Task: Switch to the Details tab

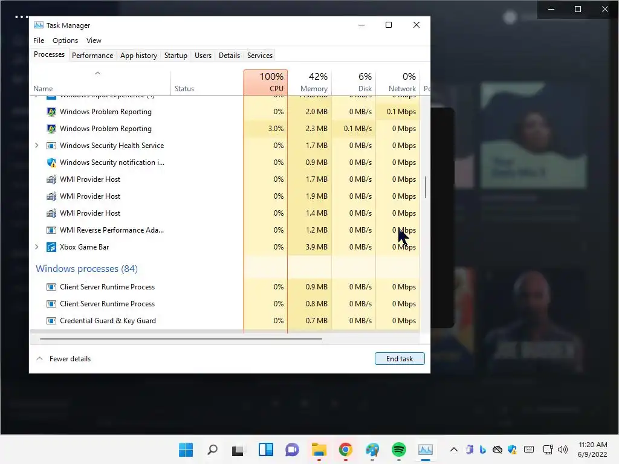Action: coord(229,56)
